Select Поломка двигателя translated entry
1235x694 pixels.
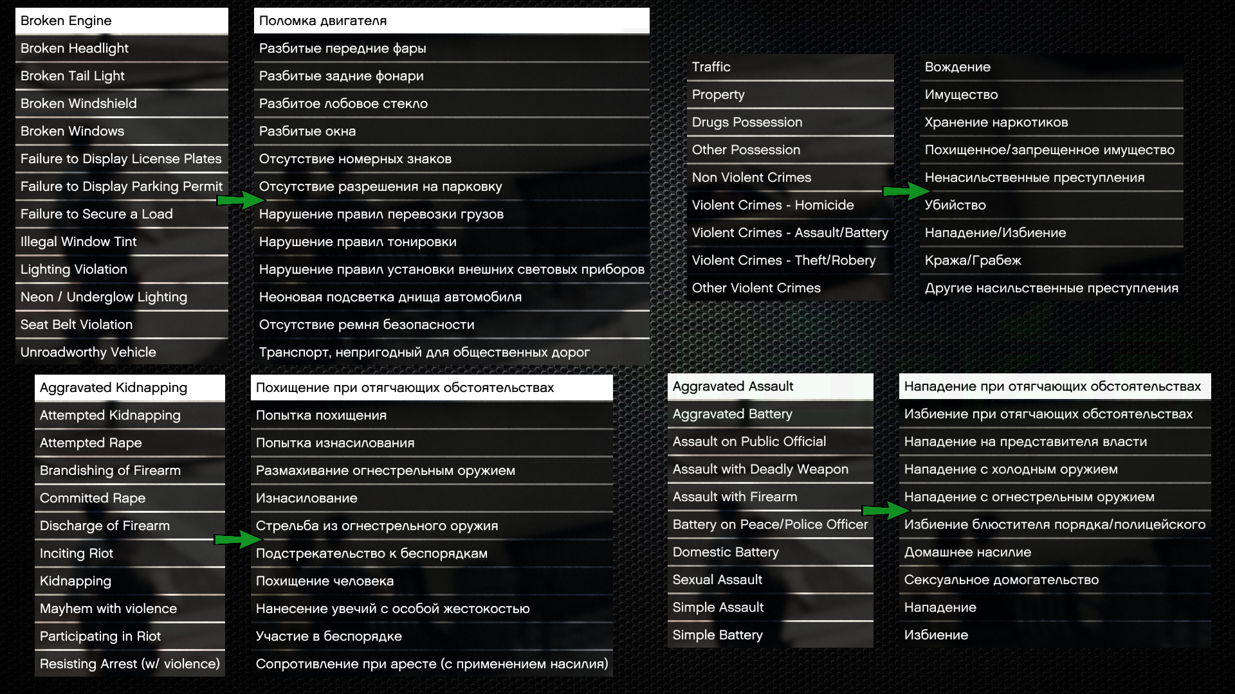coord(452,21)
